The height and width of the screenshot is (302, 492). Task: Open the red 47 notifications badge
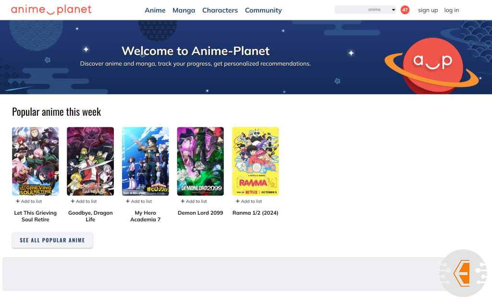click(405, 10)
